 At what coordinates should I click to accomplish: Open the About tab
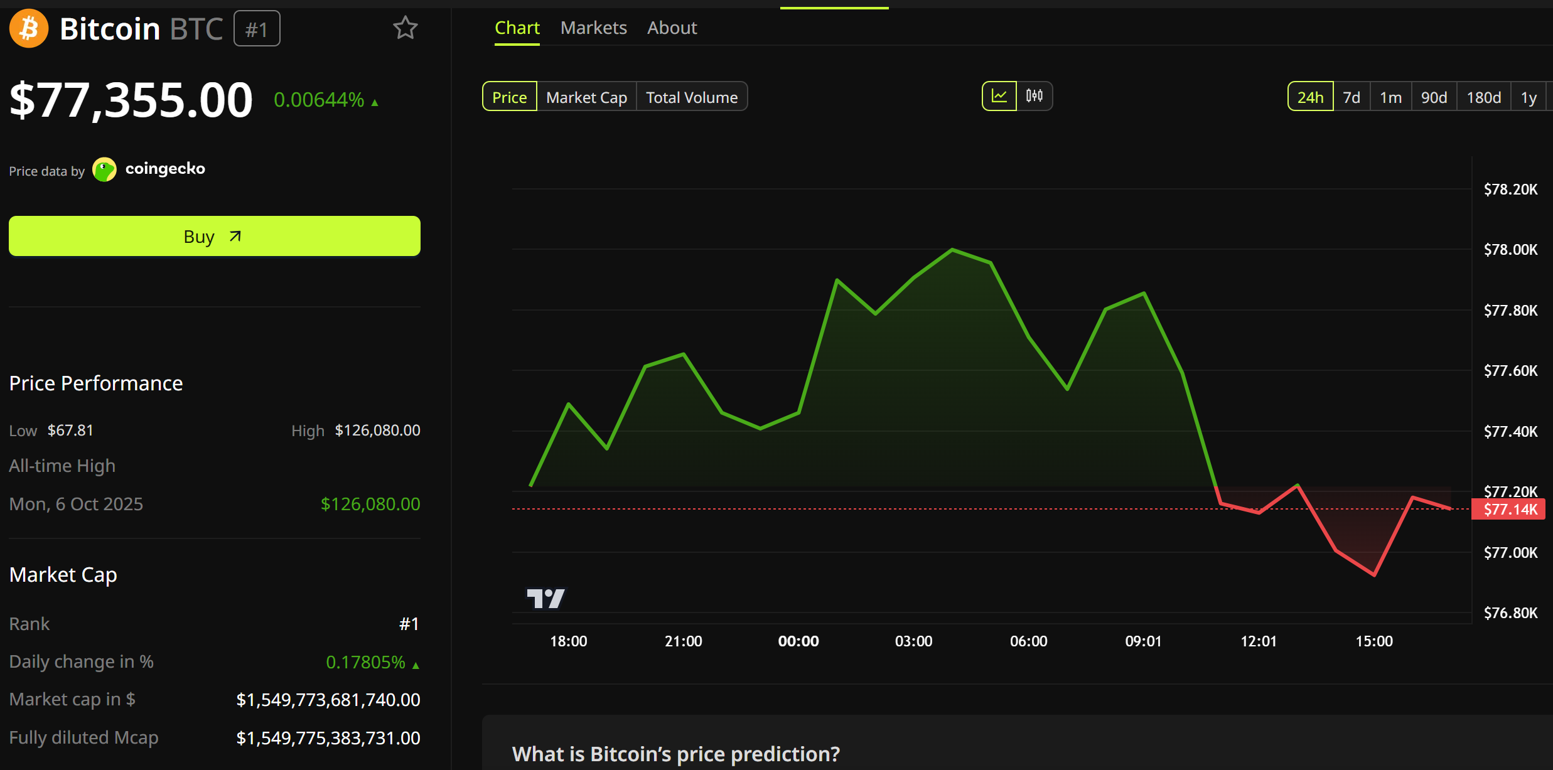point(672,28)
